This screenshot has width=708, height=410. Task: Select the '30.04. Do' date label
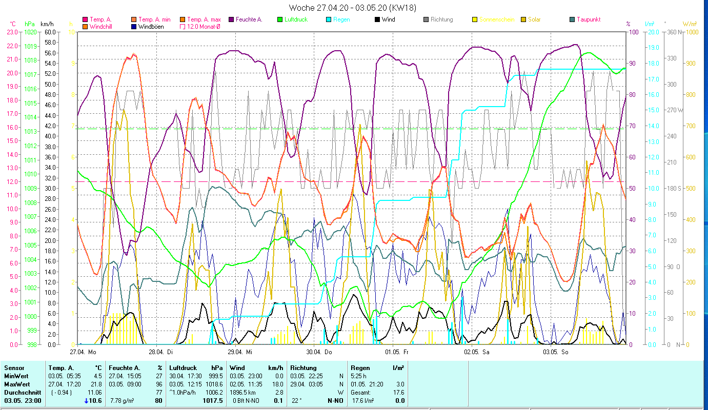pyautogui.click(x=319, y=352)
